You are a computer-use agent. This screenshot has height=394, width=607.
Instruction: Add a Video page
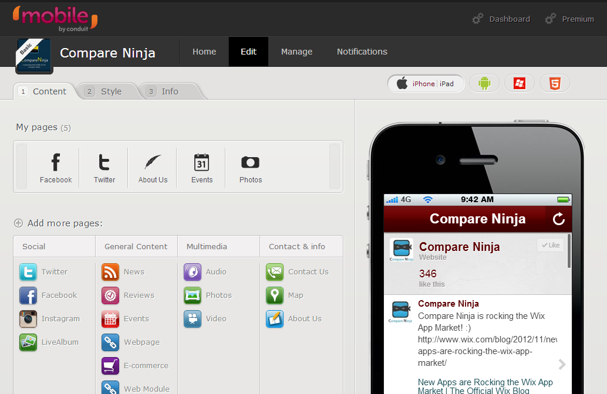205,318
